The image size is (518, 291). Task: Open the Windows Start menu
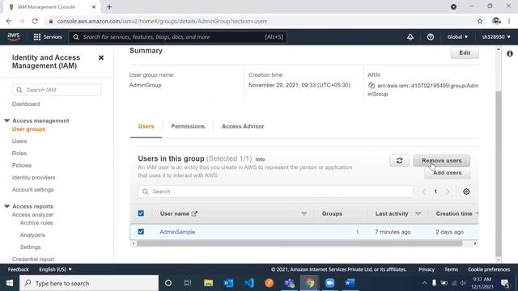click(10, 283)
